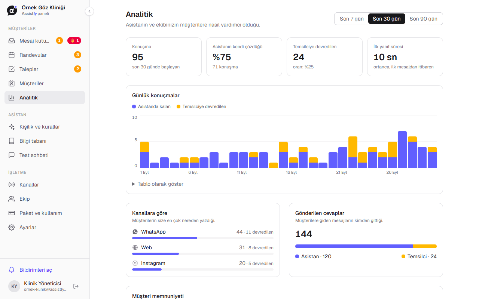Screen dimensions: 479x299
Task: Click the Web globe icon
Action: click(x=135, y=247)
